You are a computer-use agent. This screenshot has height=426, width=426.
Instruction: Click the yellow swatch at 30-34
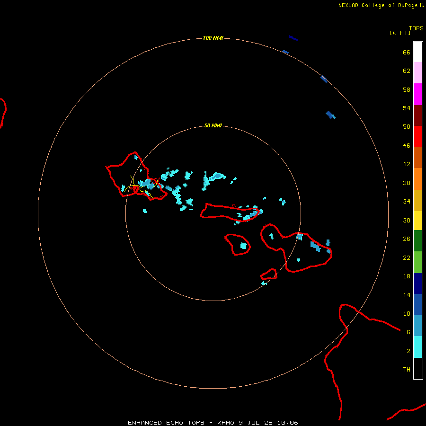418,221
